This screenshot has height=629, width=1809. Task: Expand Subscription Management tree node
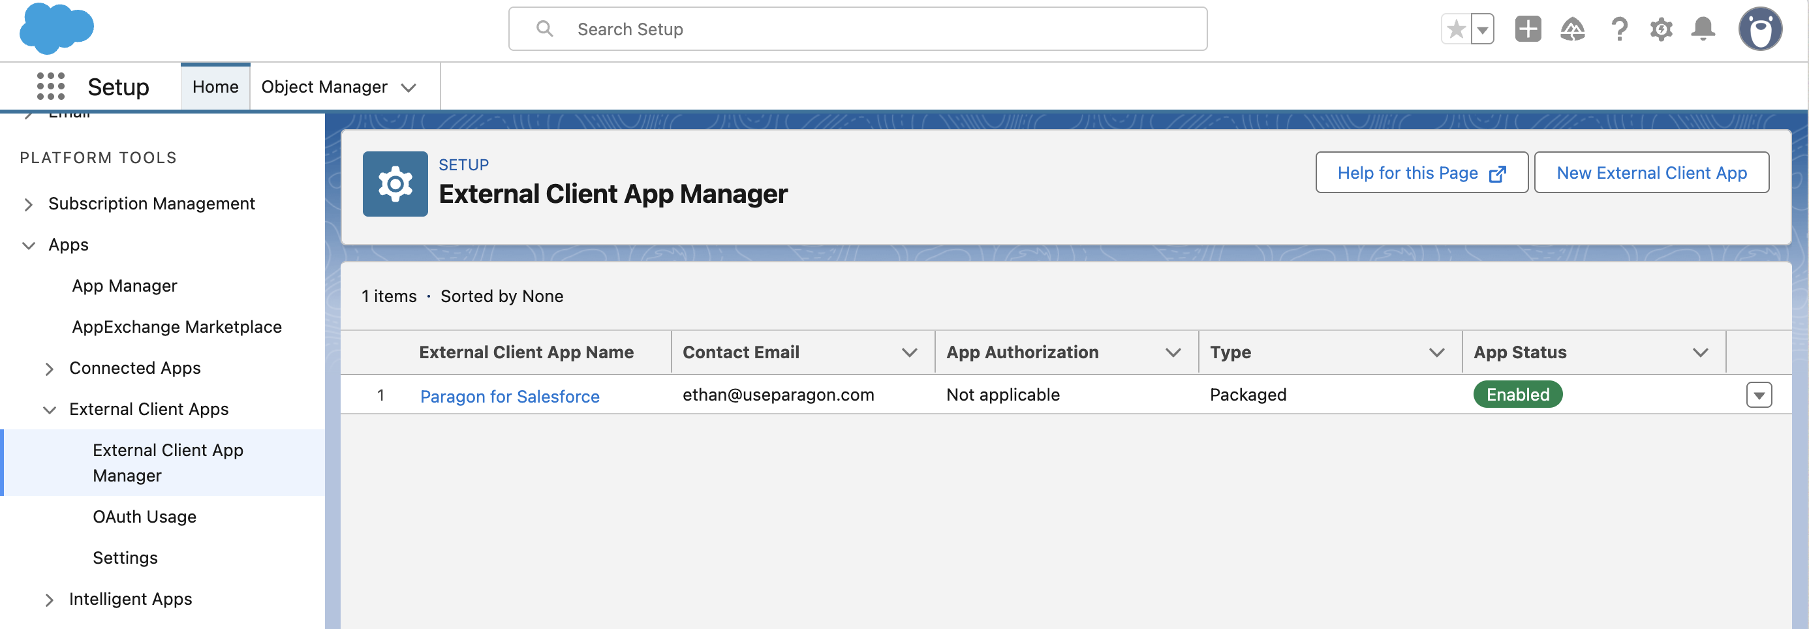click(28, 204)
